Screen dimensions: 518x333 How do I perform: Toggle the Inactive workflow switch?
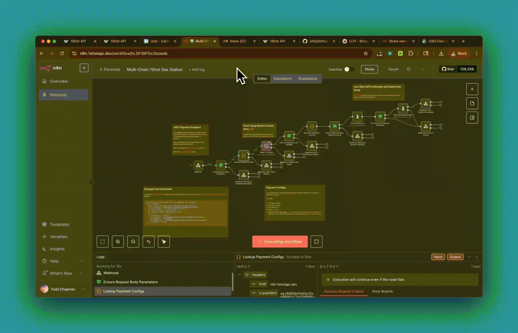tap(349, 69)
